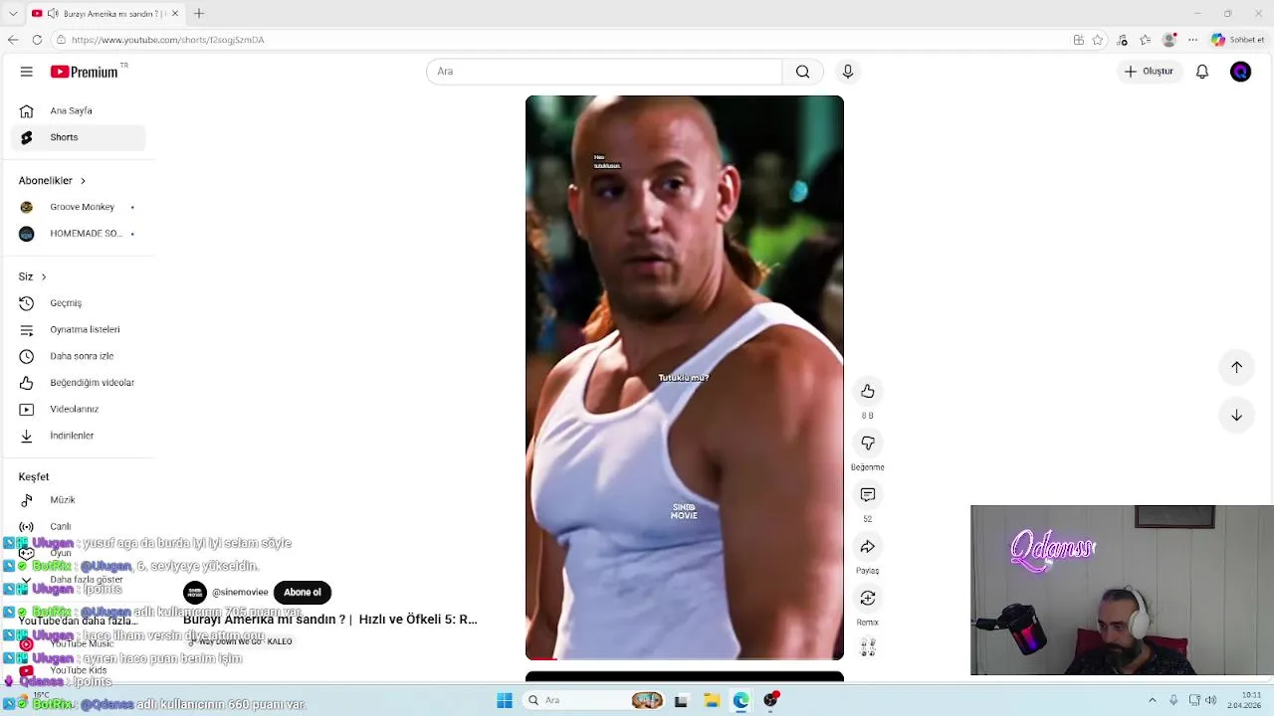Open the sound-effect icon below Remix
Viewport: 1274px width, 716px height.
868,647
